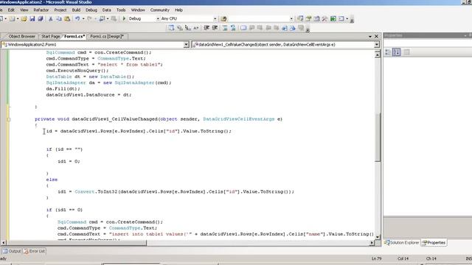The width and height of the screenshot is (472, 265).
Task: Click the dataGridView1_CellValueChanged method declaration line
Action: pyautogui.click(x=159, y=119)
